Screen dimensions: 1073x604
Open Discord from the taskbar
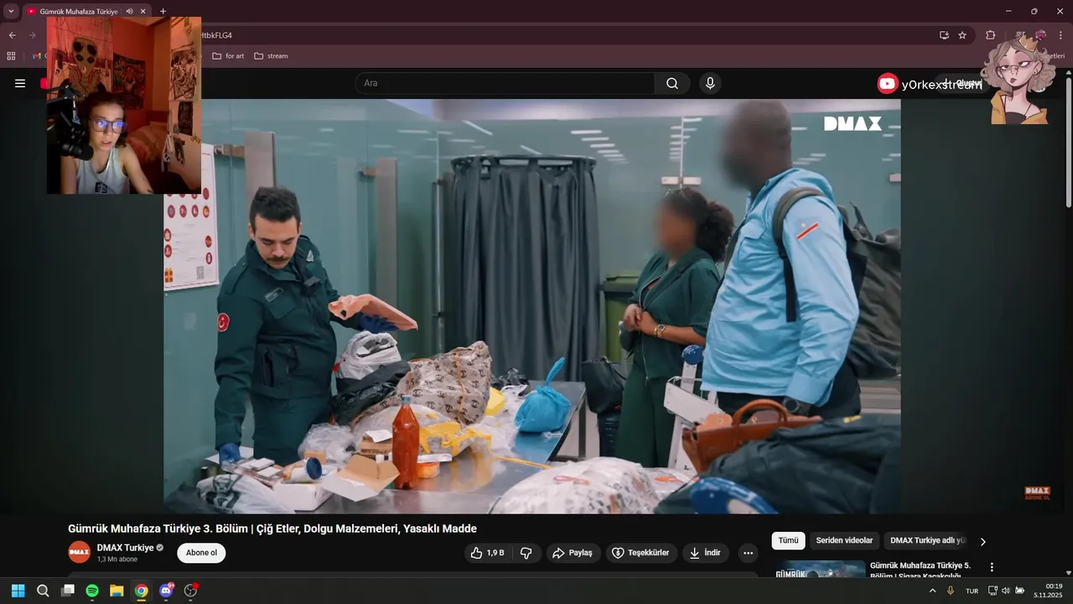[x=166, y=591]
